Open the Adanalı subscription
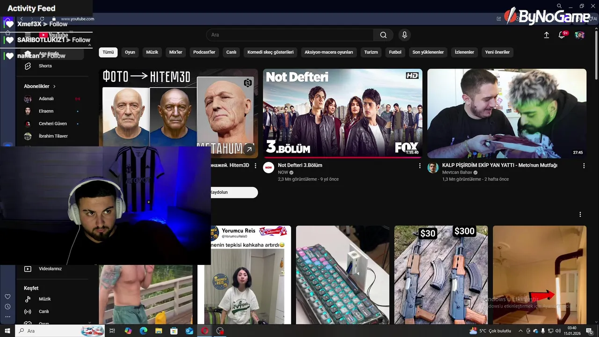 [46, 99]
